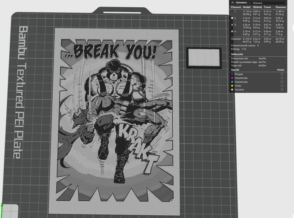Click filament 4 light gray swatch
The image size is (294, 218).
click(232, 31)
